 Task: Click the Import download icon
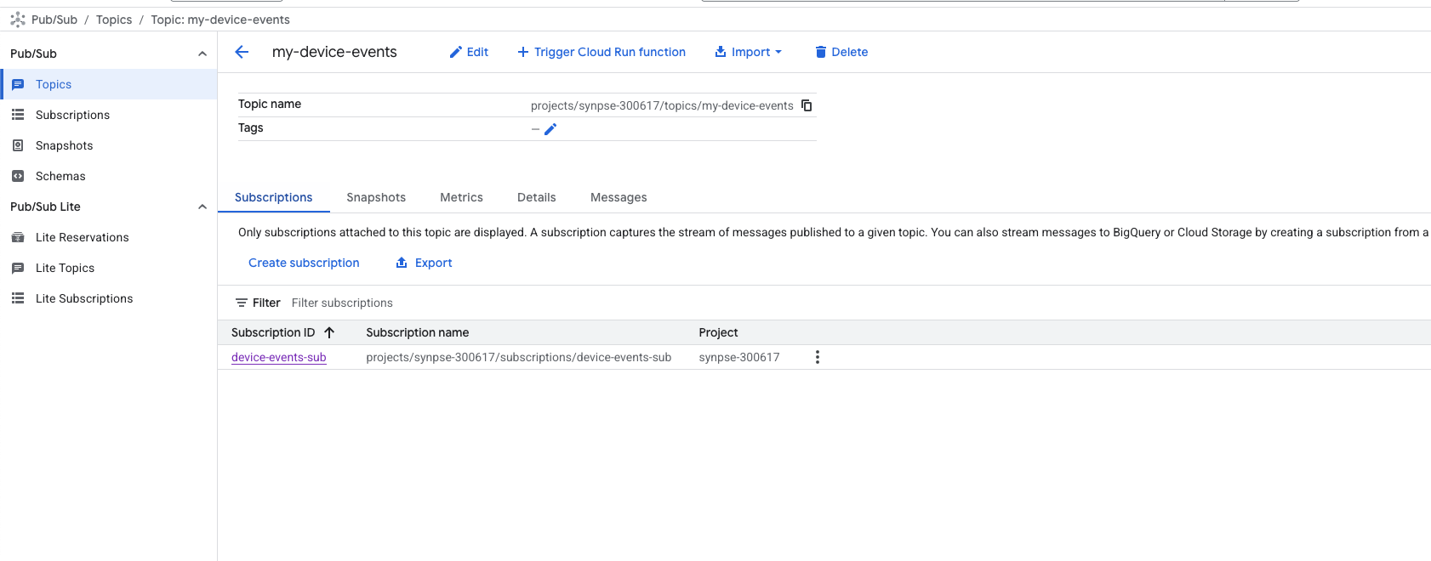(x=721, y=52)
